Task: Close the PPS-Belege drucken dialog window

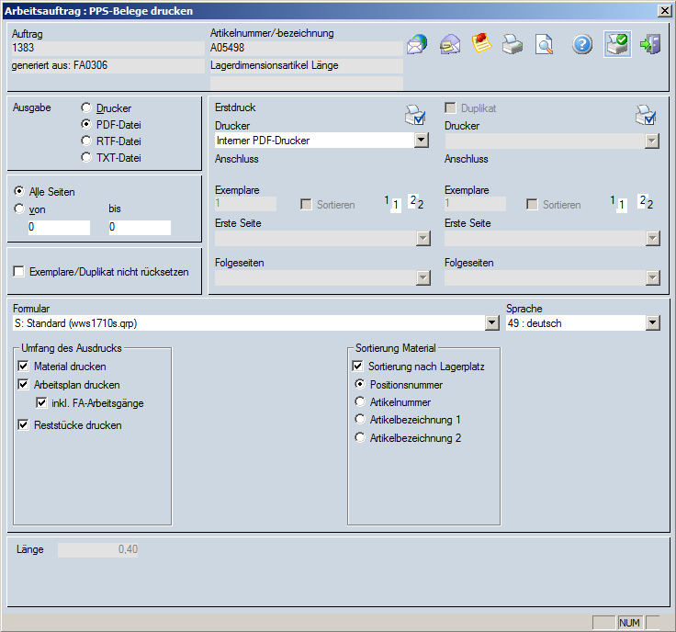Action: coord(664,10)
